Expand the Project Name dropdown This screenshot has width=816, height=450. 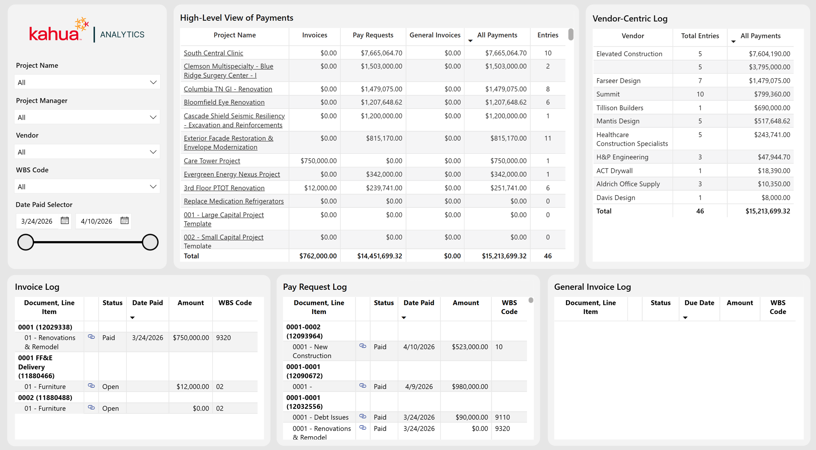click(87, 82)
